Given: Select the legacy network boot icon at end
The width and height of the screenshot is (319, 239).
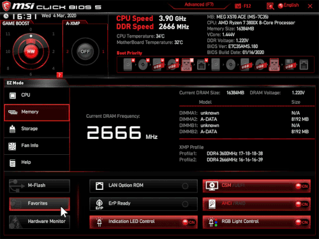Looking at the screenshot, I should tap(304, 64).
